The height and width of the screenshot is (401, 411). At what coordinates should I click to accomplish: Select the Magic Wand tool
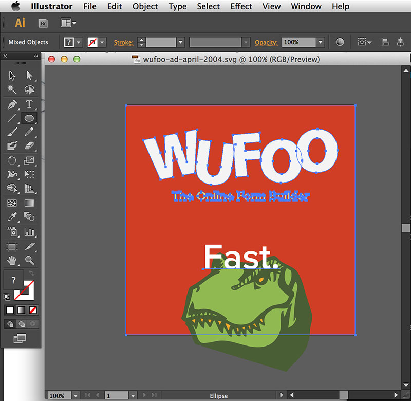(x=12, y=89)
